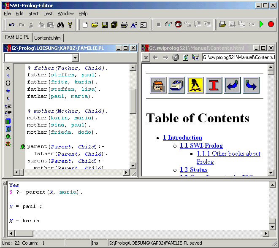The image size is (279, 248).
Task: Click the query line 'parent(X, maria).' in console
Action: pyautogui.click(x=54, y=192)
